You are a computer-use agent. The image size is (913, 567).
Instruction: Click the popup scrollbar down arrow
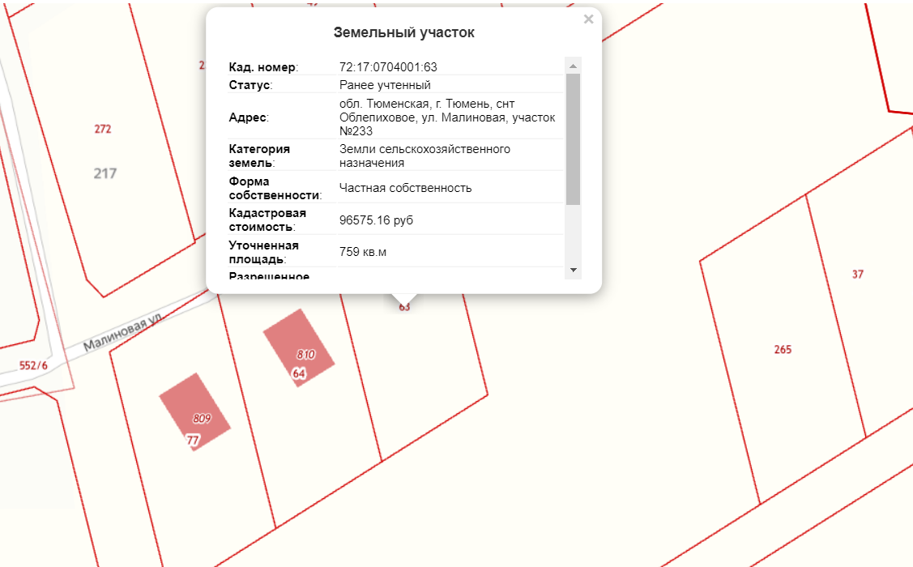[x=573, y=270]
